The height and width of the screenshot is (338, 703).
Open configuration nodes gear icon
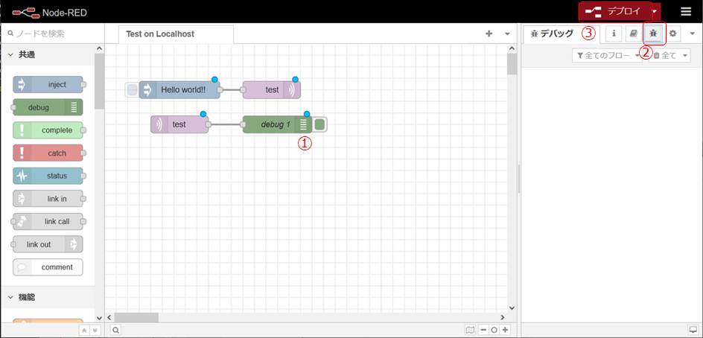tap(673, 34)
